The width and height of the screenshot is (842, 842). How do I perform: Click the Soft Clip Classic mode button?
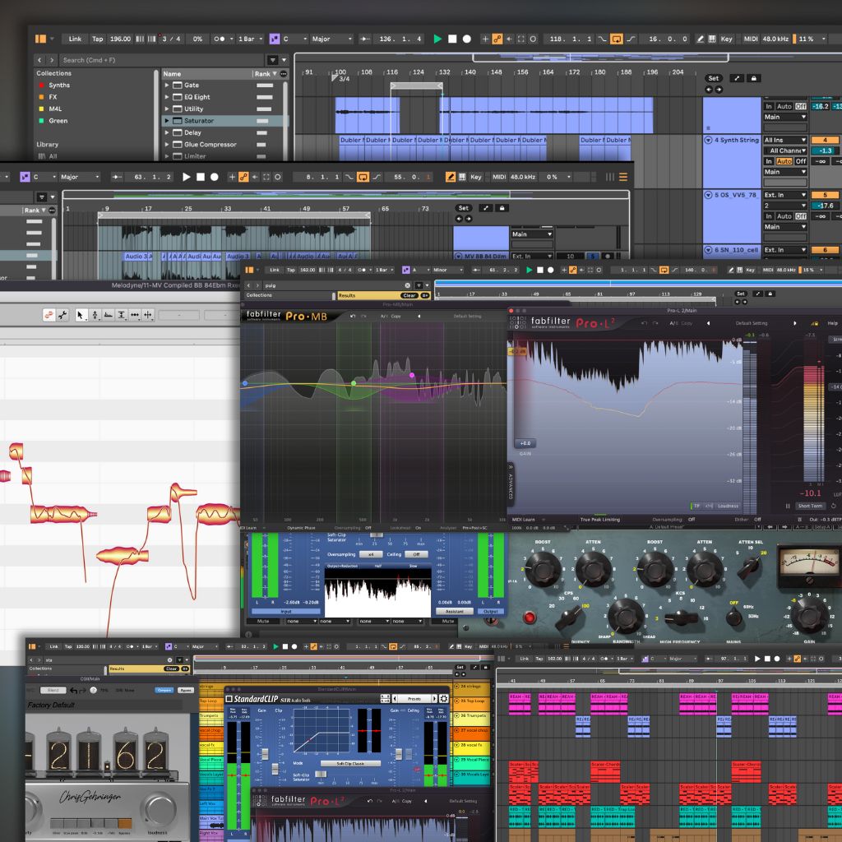(x=351, y=763)
